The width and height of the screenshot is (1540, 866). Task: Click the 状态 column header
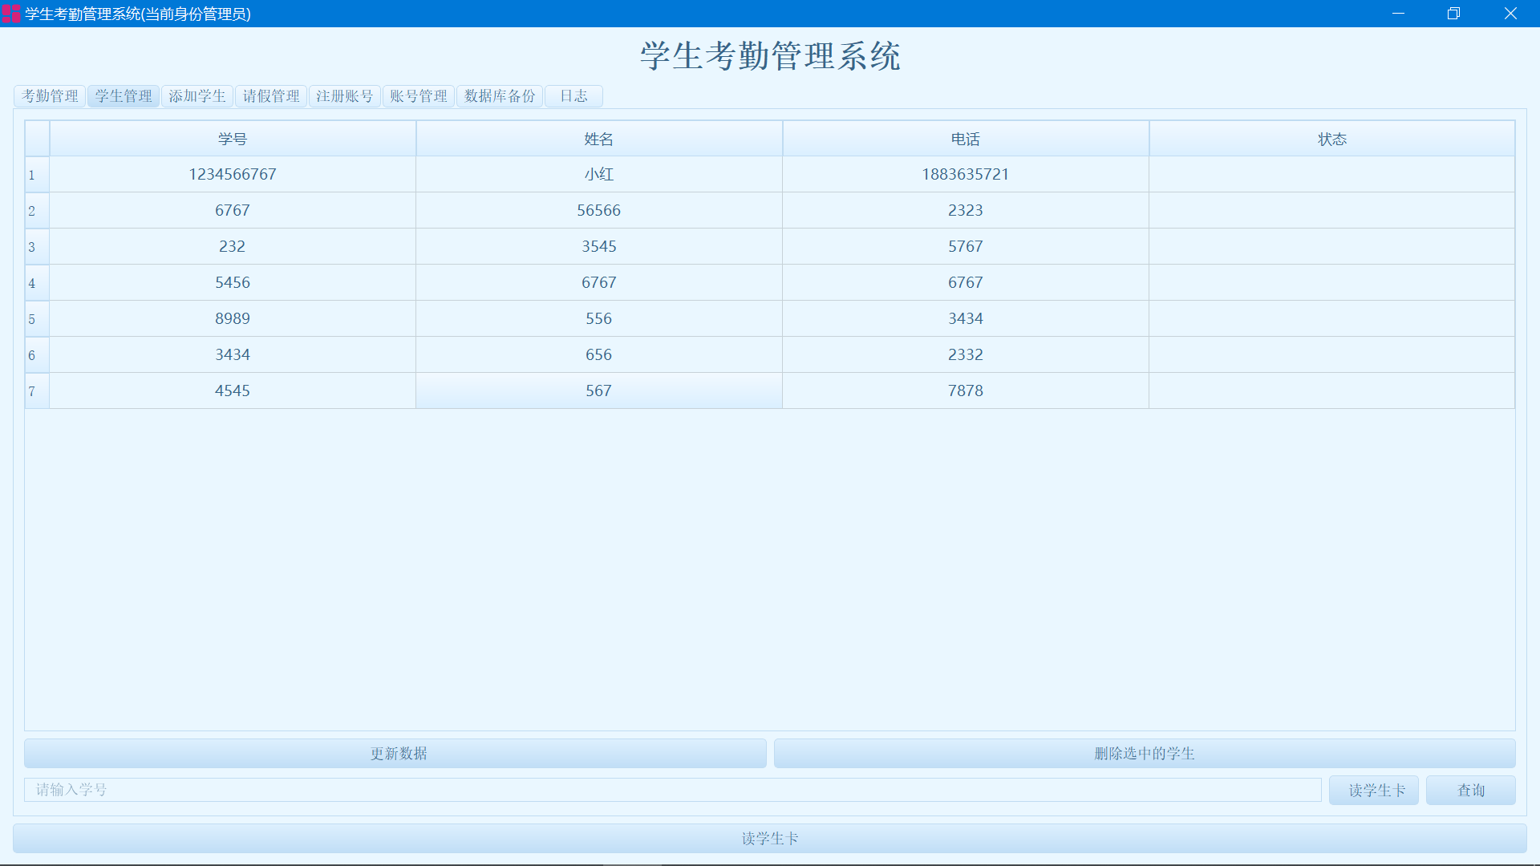point(1331,140)
